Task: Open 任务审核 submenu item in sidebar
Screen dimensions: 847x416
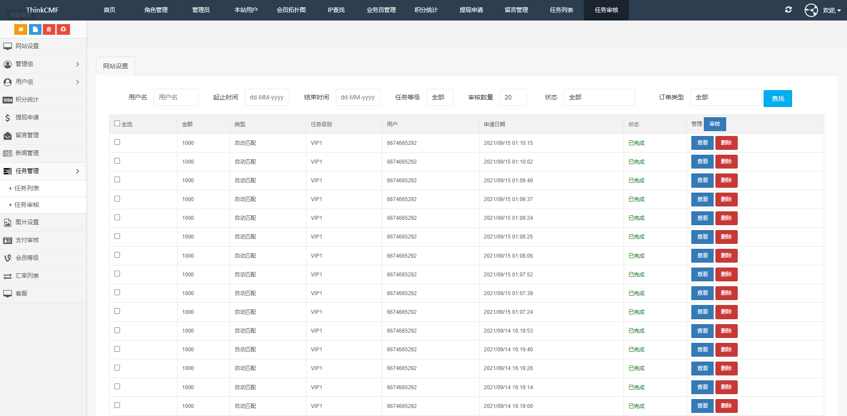Action: pyautogui.click(x=27, y=205)
